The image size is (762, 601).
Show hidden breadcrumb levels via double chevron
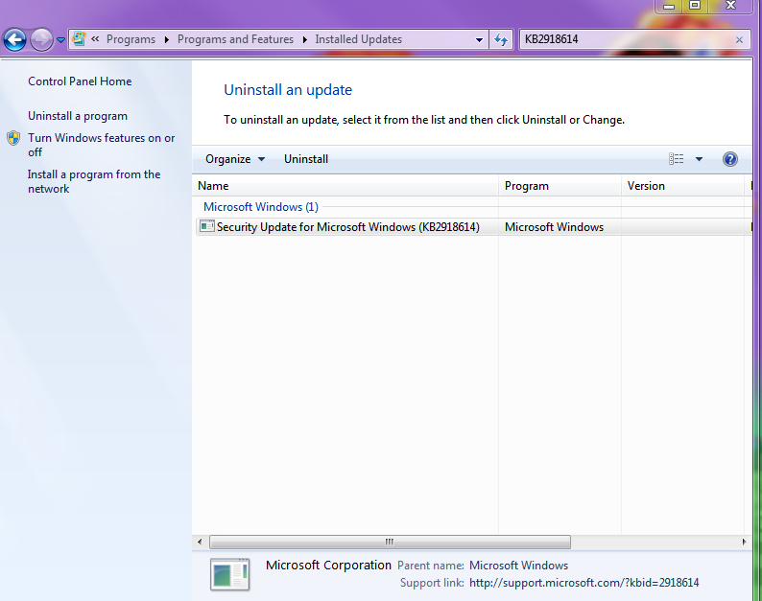[x=95, y=39]
